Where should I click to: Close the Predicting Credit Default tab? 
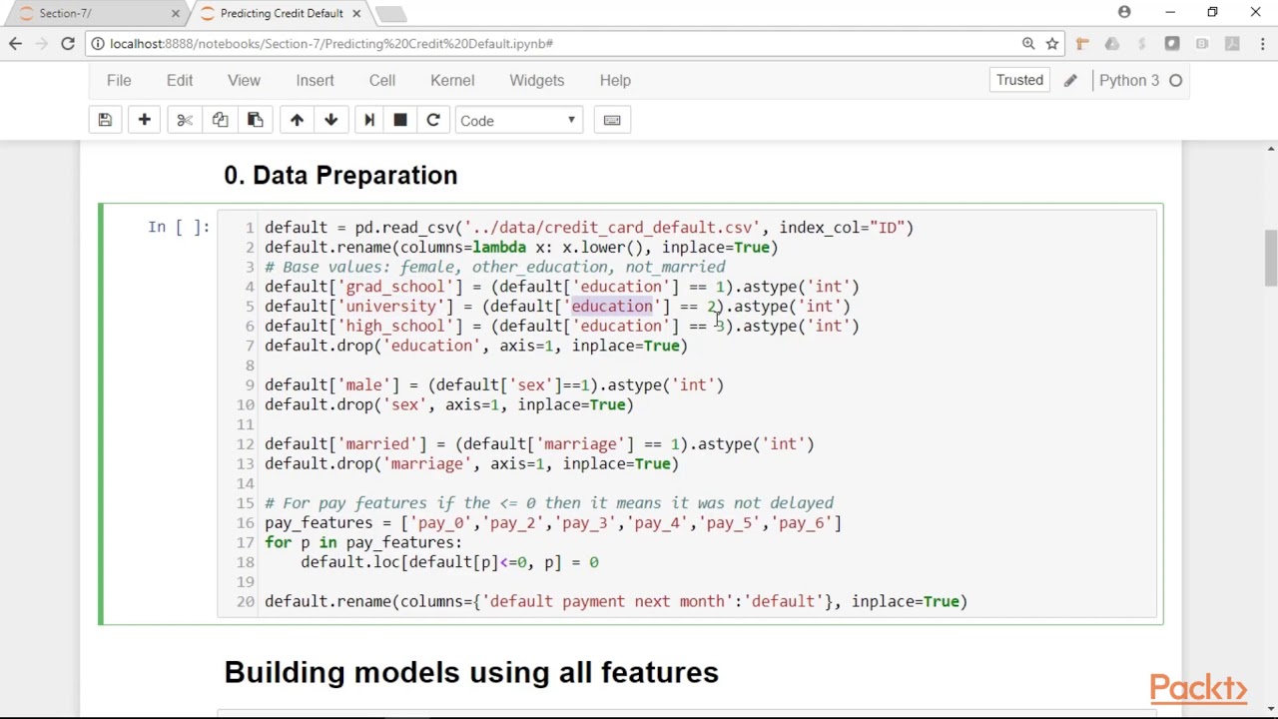[356, 13]
